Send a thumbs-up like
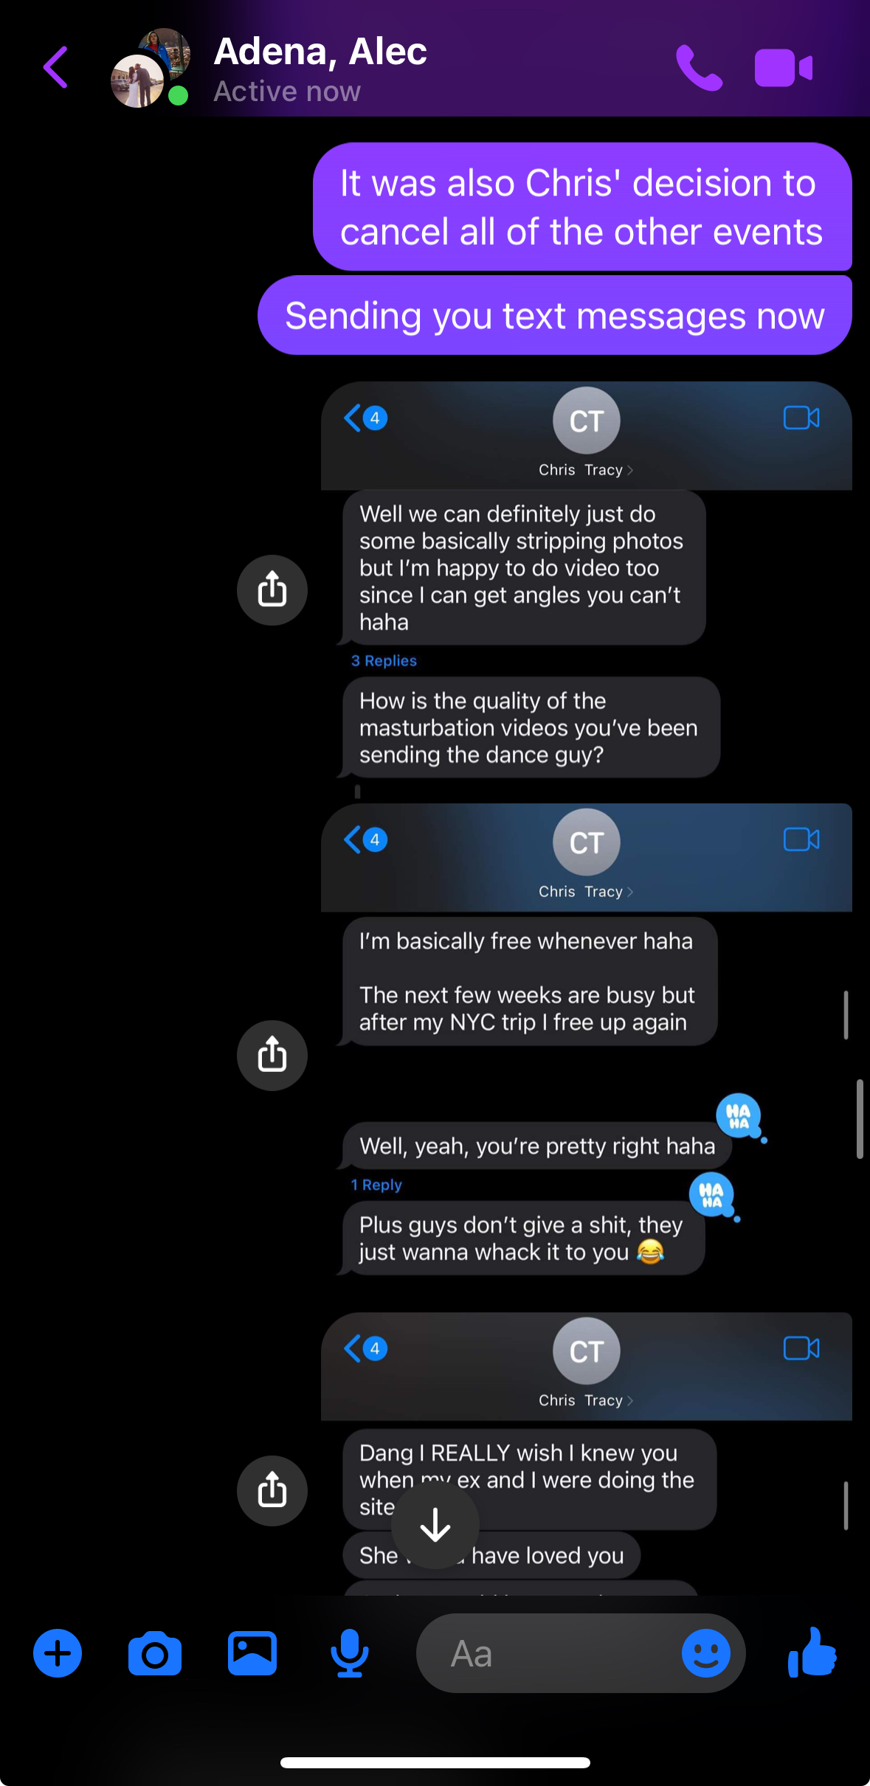 point(812,1652)
